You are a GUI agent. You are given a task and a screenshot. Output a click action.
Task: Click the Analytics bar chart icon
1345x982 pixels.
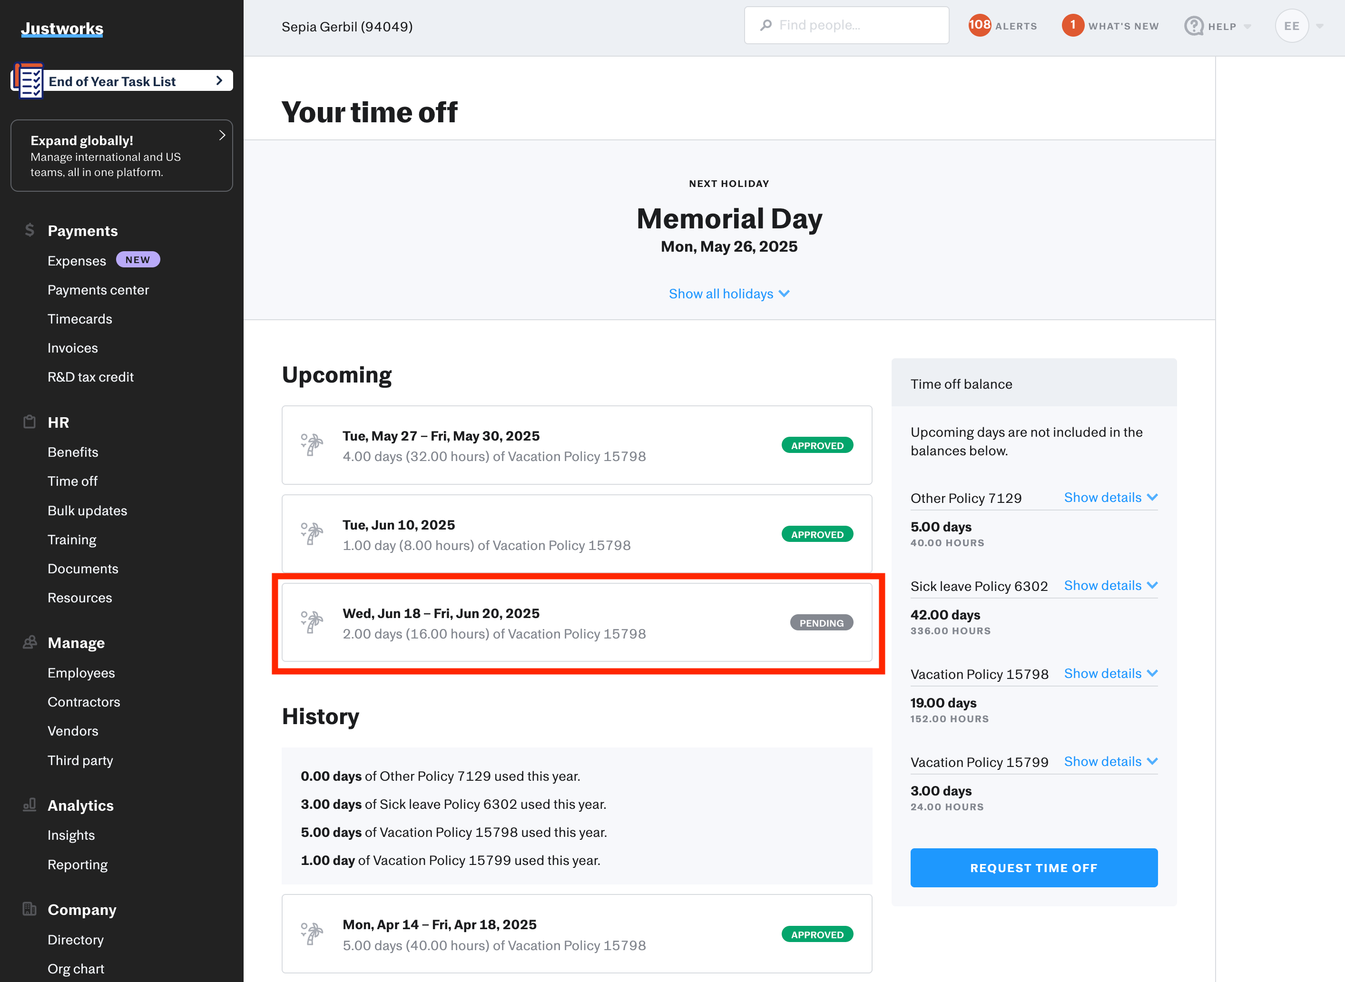29,805
